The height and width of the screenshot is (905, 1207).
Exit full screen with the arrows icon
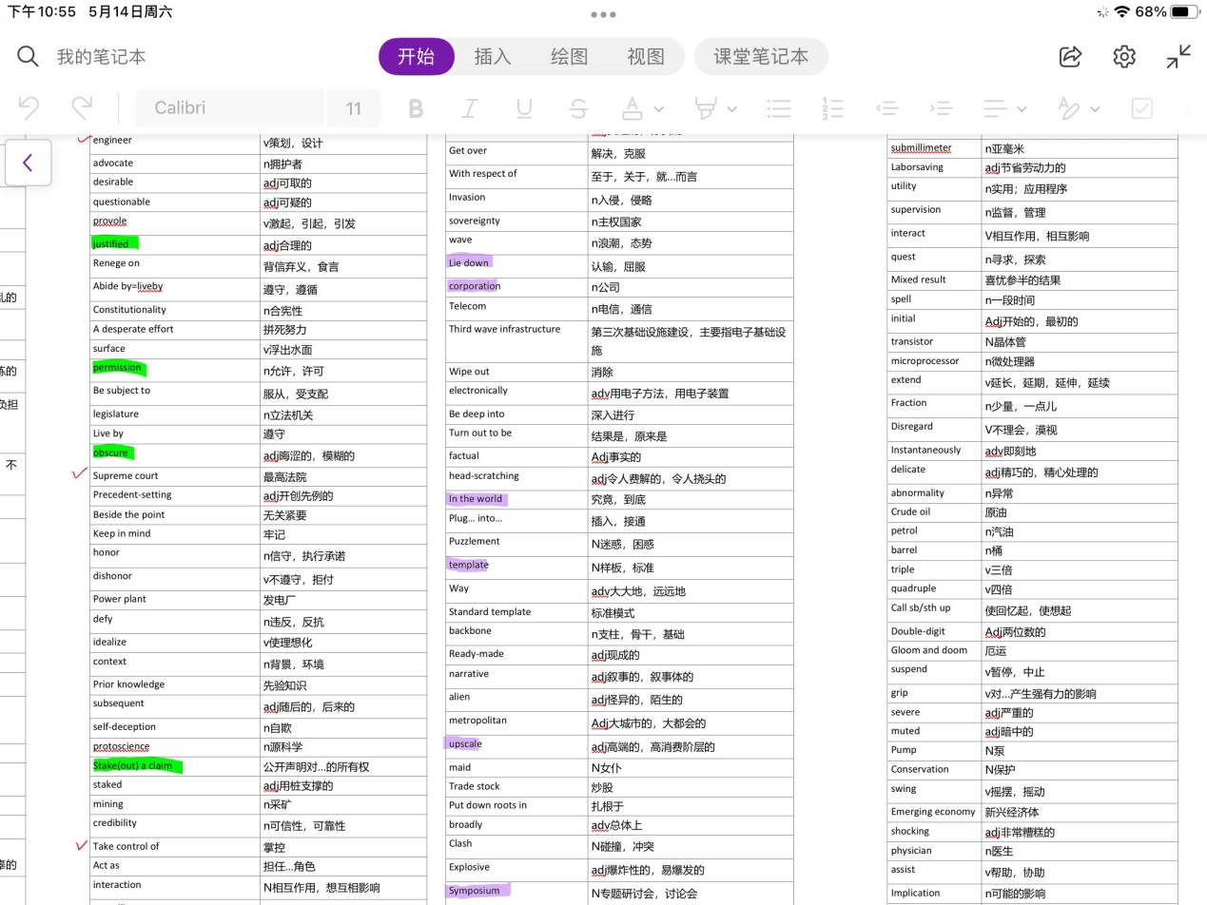pos(1178,57)
